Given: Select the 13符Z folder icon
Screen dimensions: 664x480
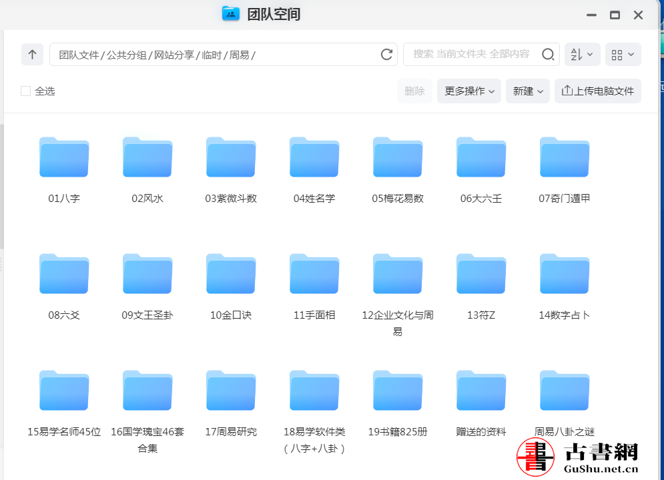Looking at the screenshot, I should (481, 273).
